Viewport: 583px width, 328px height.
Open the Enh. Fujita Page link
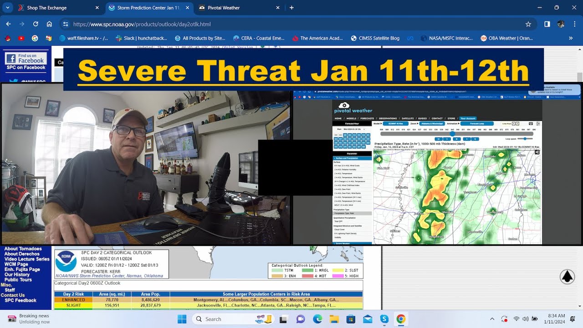tap(22, 269)
